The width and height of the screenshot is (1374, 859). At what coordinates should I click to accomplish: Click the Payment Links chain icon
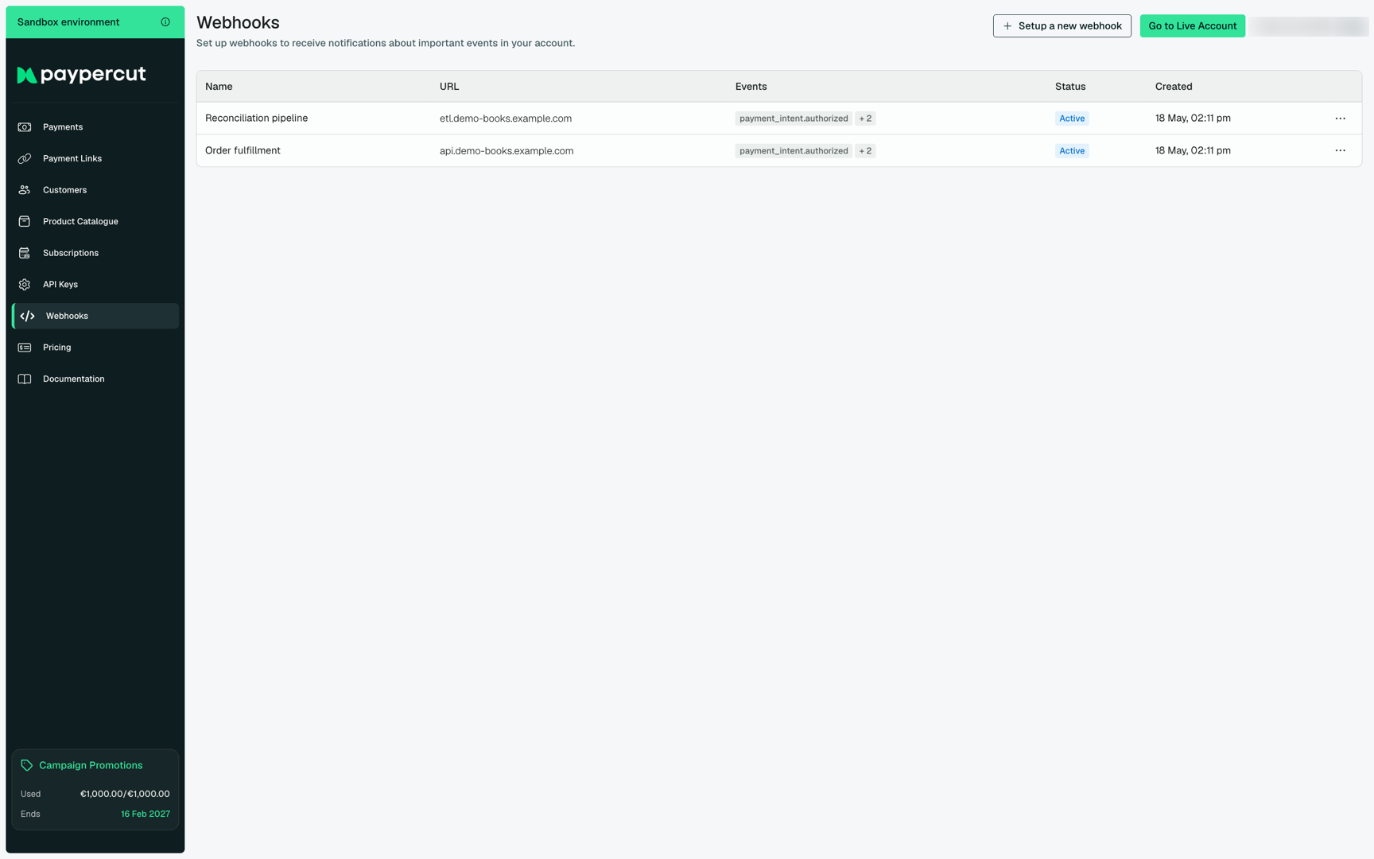pyautogui.click(x=25, y=158)
